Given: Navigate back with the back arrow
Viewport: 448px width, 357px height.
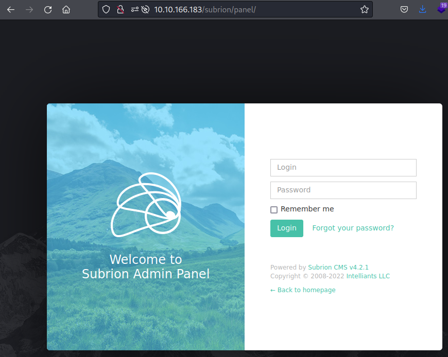Looking at the screenshot, I should coord(11,9).
